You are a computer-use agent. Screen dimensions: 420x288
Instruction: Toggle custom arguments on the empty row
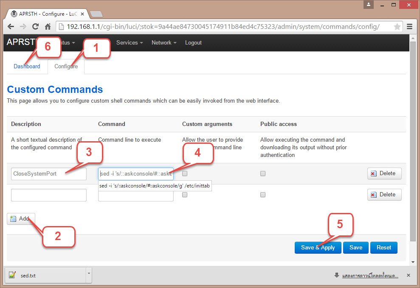point(185,195)
